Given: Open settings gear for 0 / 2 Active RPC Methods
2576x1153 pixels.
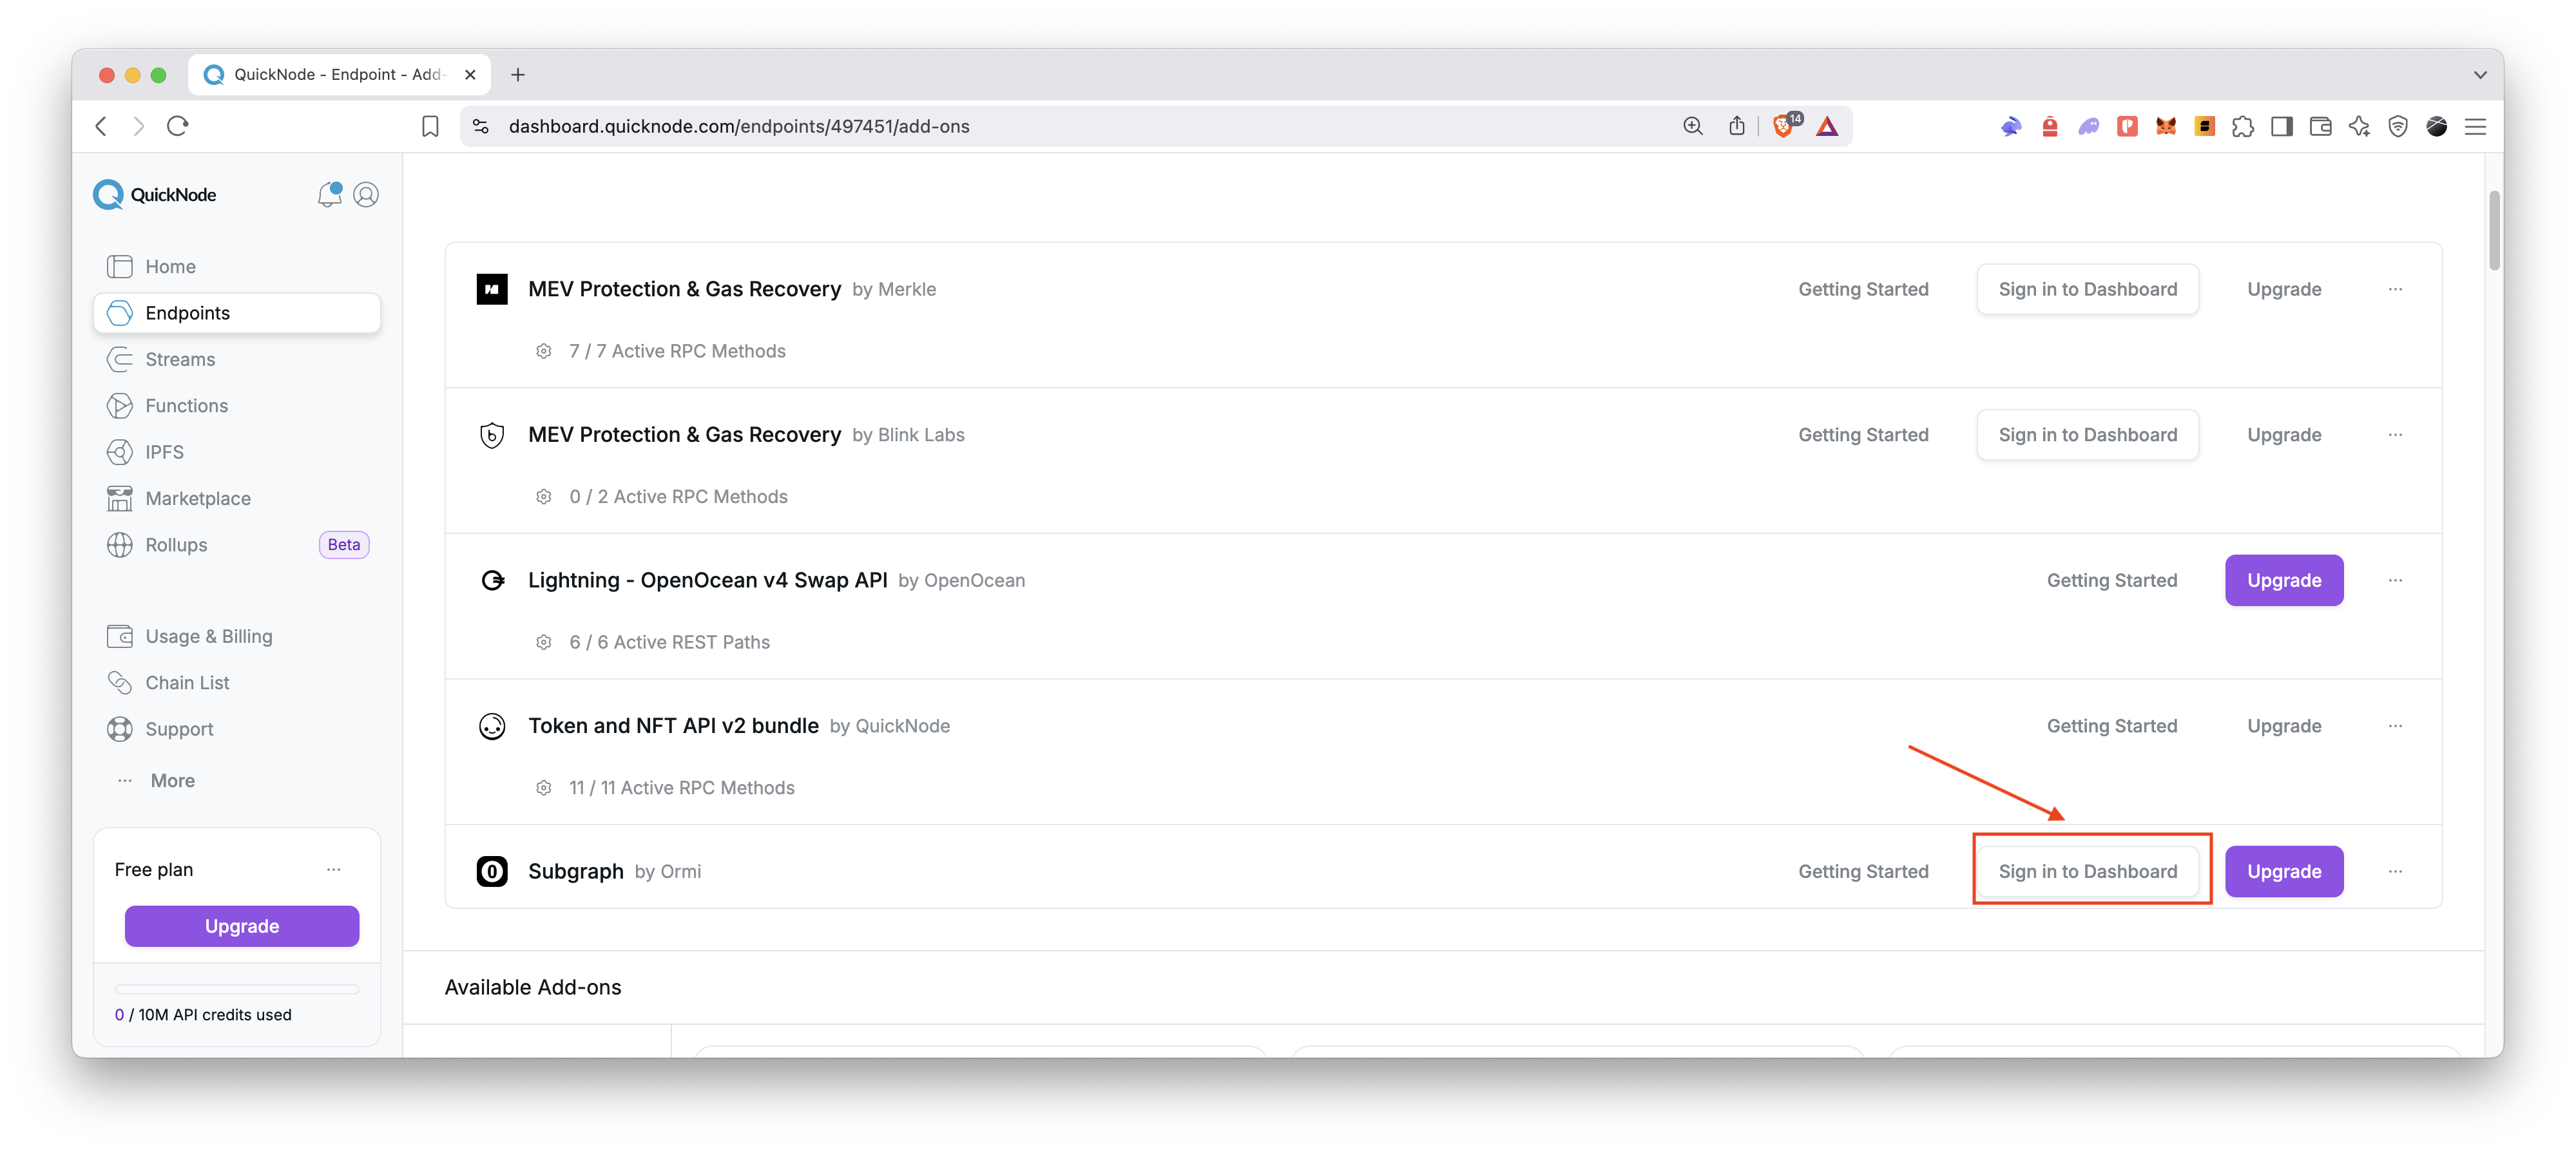Looking at the screenshot, I should coord(544,497).
